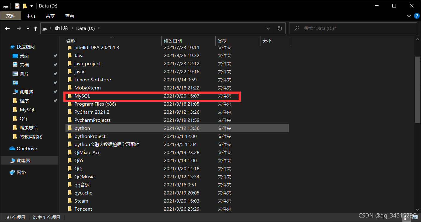Click the javac folder icon
421x222 pixels.
pyautogui.click(x=70, y=72)
